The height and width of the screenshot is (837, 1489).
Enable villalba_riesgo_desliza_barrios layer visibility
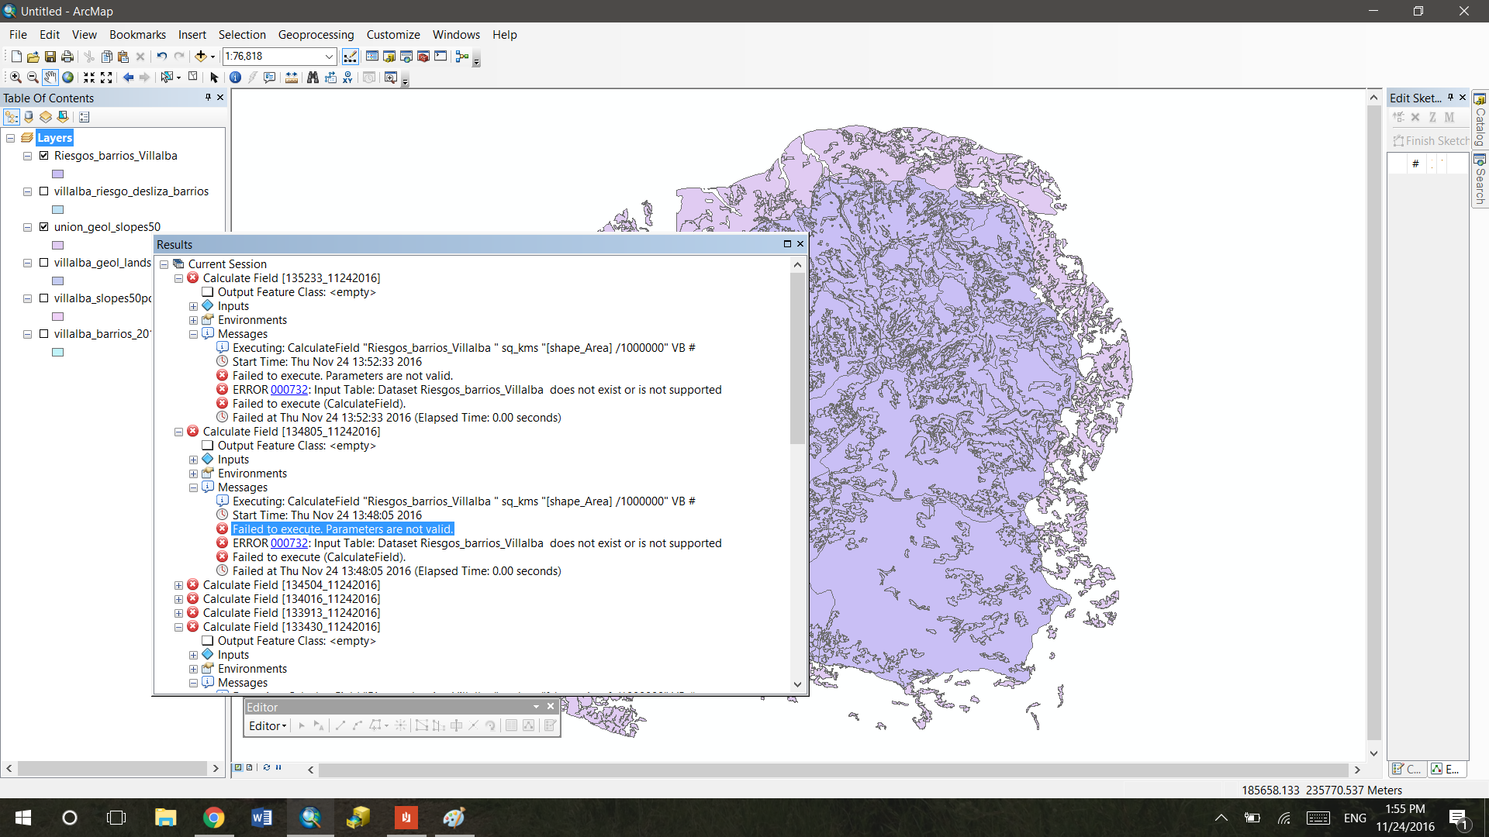[44, 191]
